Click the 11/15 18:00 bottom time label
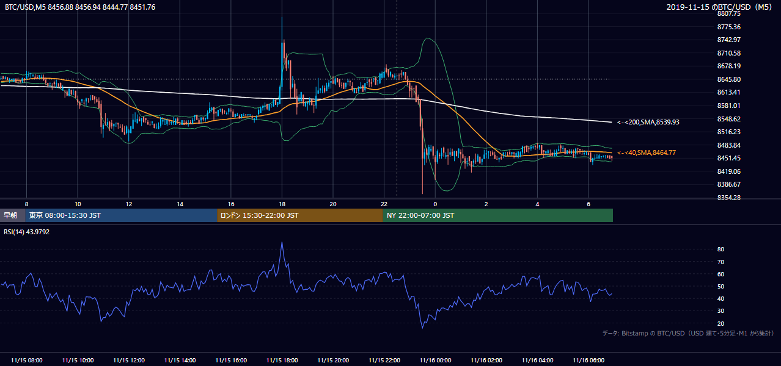Viewport: 781px width, 366px height. click(282, 361)
